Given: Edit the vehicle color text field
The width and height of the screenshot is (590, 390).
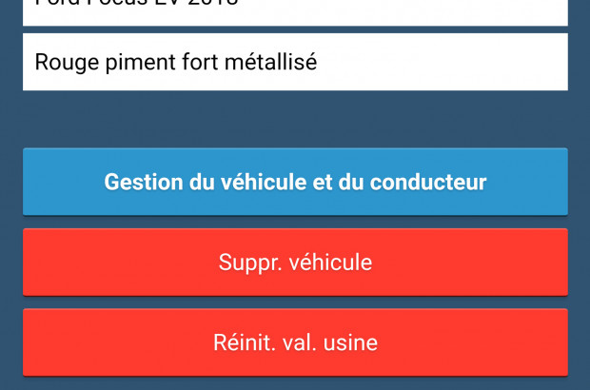Looking at the screenshot, I should 295,63.
